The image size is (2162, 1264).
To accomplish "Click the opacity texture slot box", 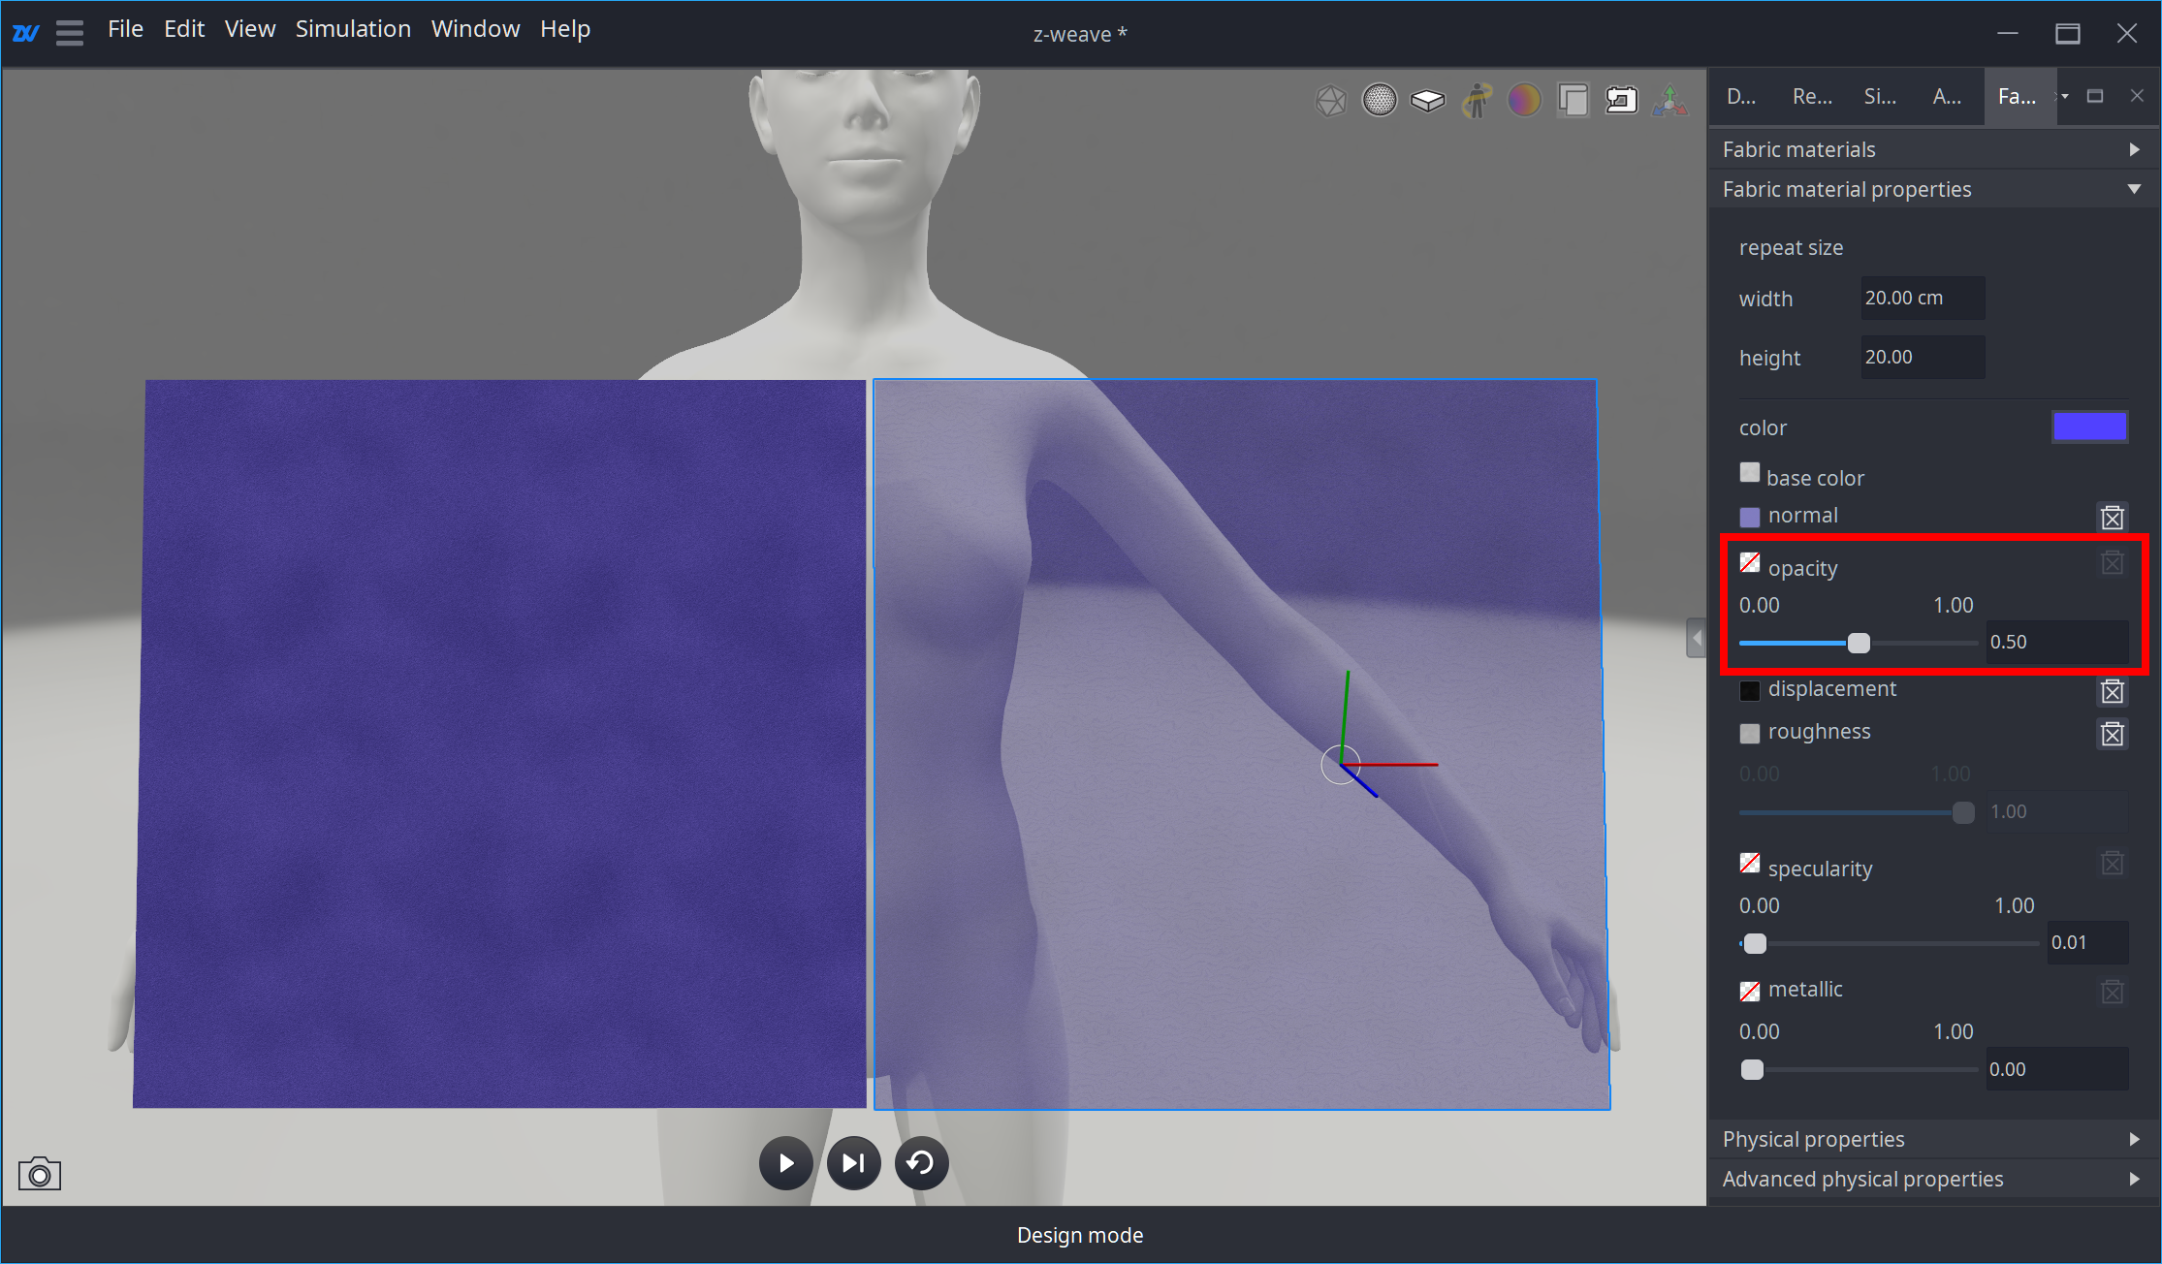I will 1750,563.
